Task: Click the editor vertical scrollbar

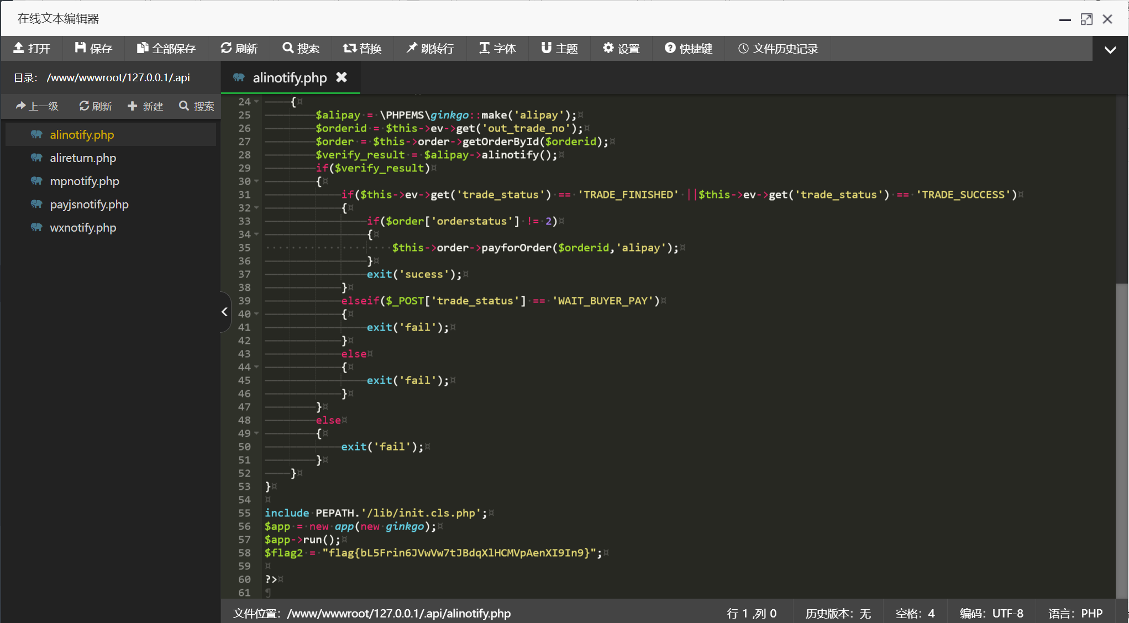Action: pos(1121,441)
